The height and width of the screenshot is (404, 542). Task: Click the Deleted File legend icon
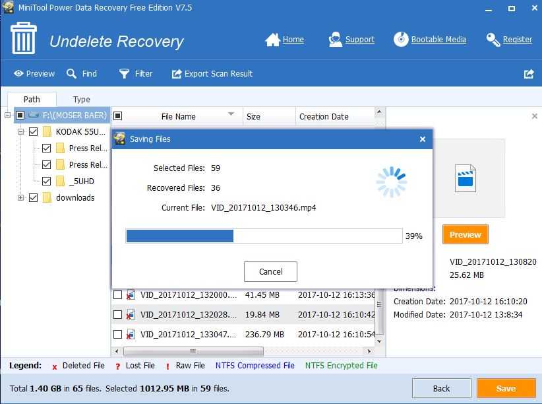point(55,367)
